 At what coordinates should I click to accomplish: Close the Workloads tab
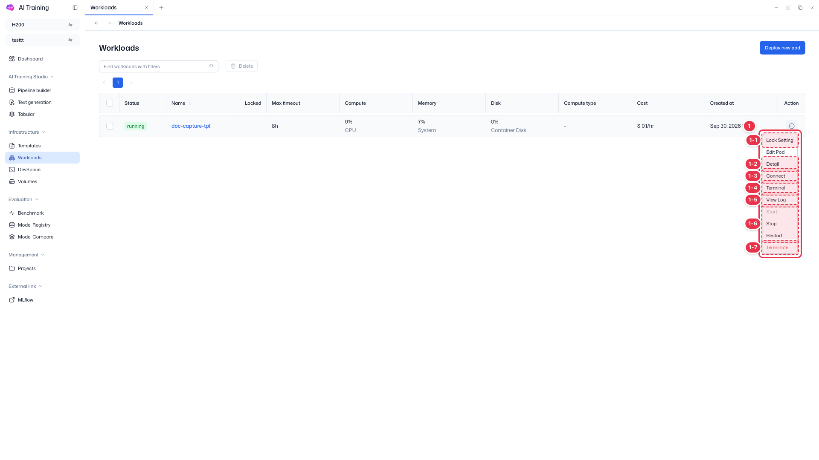point(146,8)
